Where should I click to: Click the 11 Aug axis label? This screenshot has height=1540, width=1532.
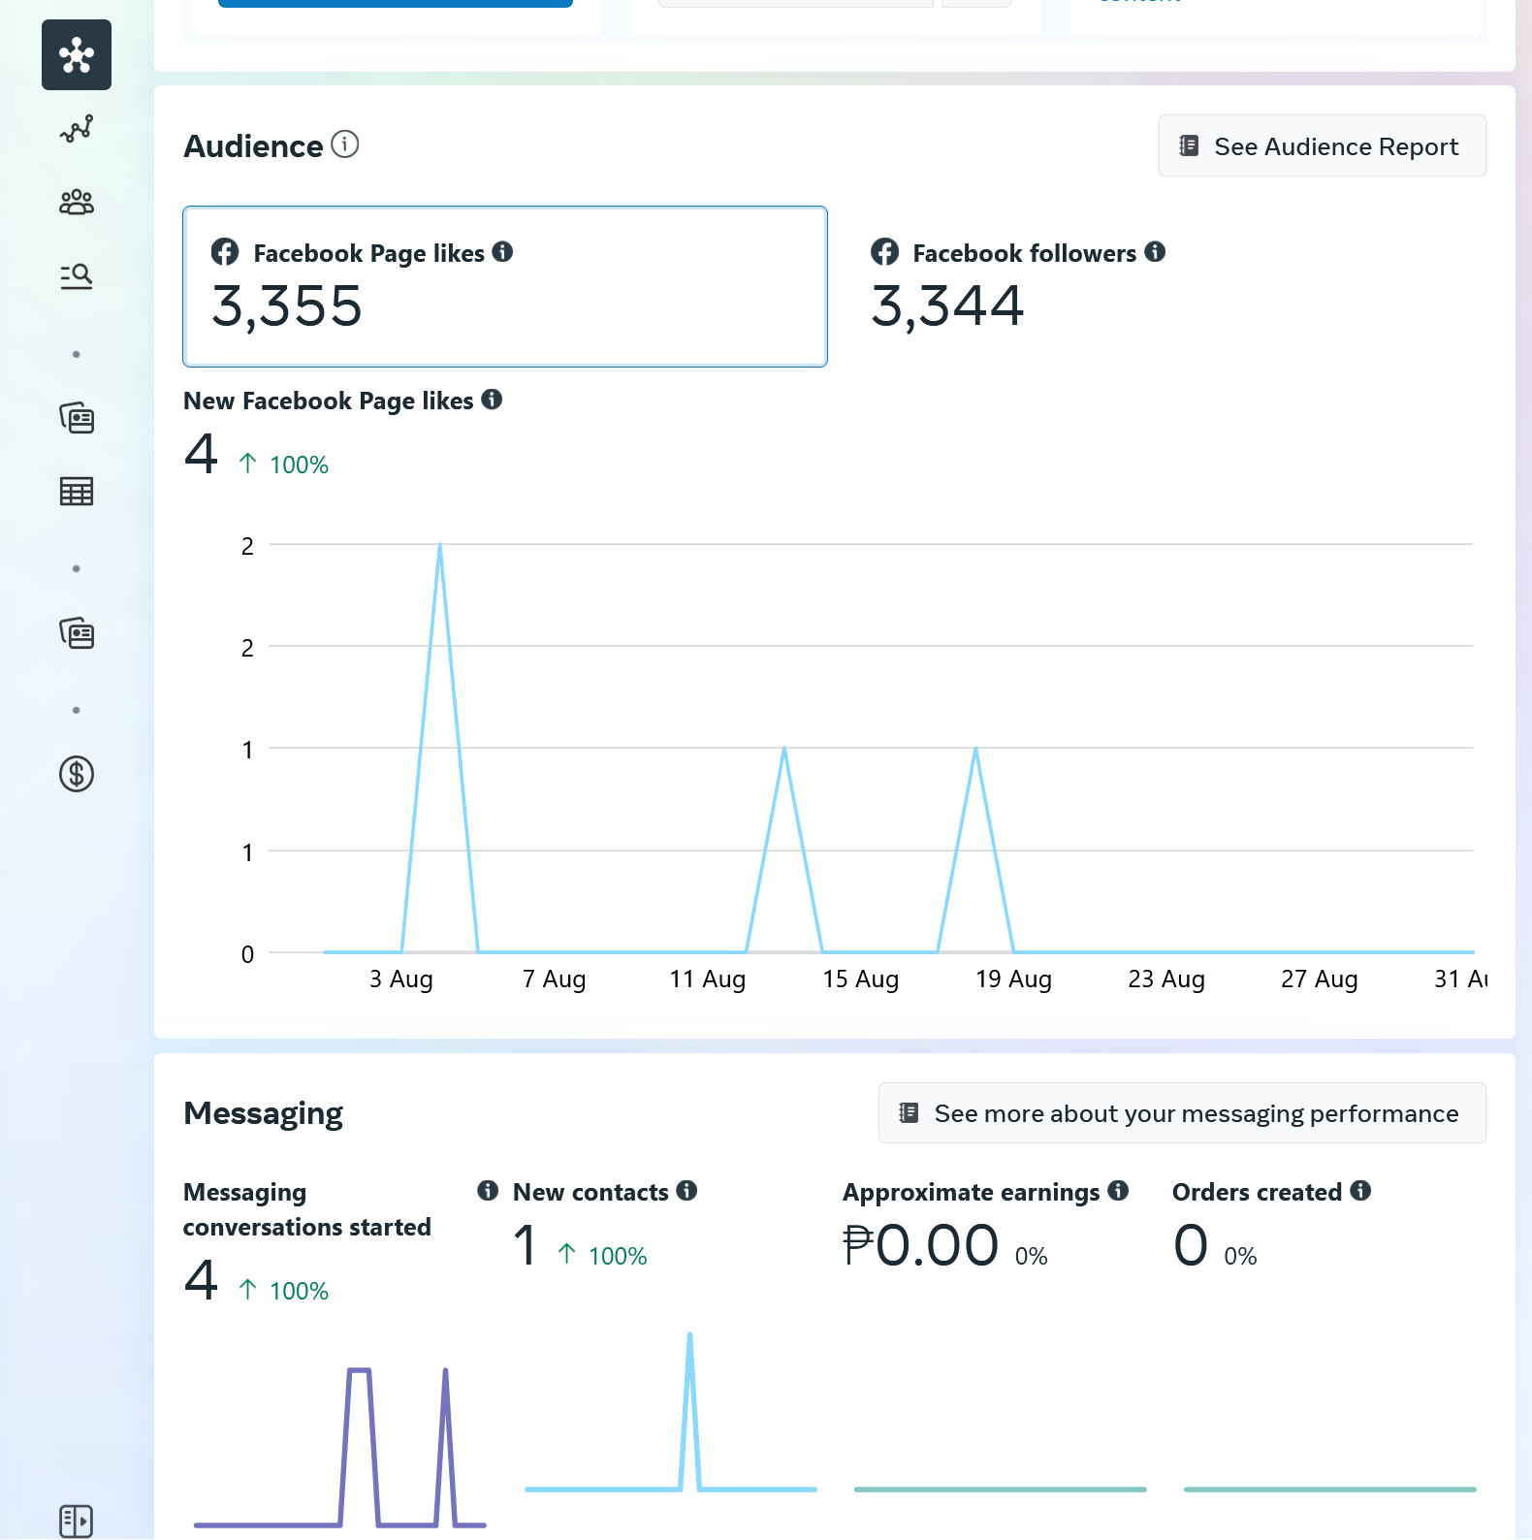click(x=708, y=979)
